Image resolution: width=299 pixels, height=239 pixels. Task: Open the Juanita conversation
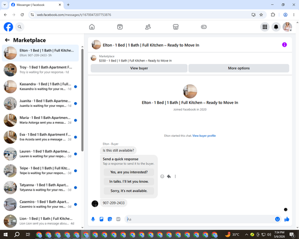[40, 103]
